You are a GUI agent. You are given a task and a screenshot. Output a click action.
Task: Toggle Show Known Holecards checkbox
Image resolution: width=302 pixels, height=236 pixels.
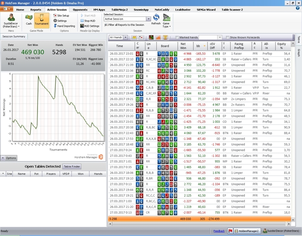click(x=228, y=38)
